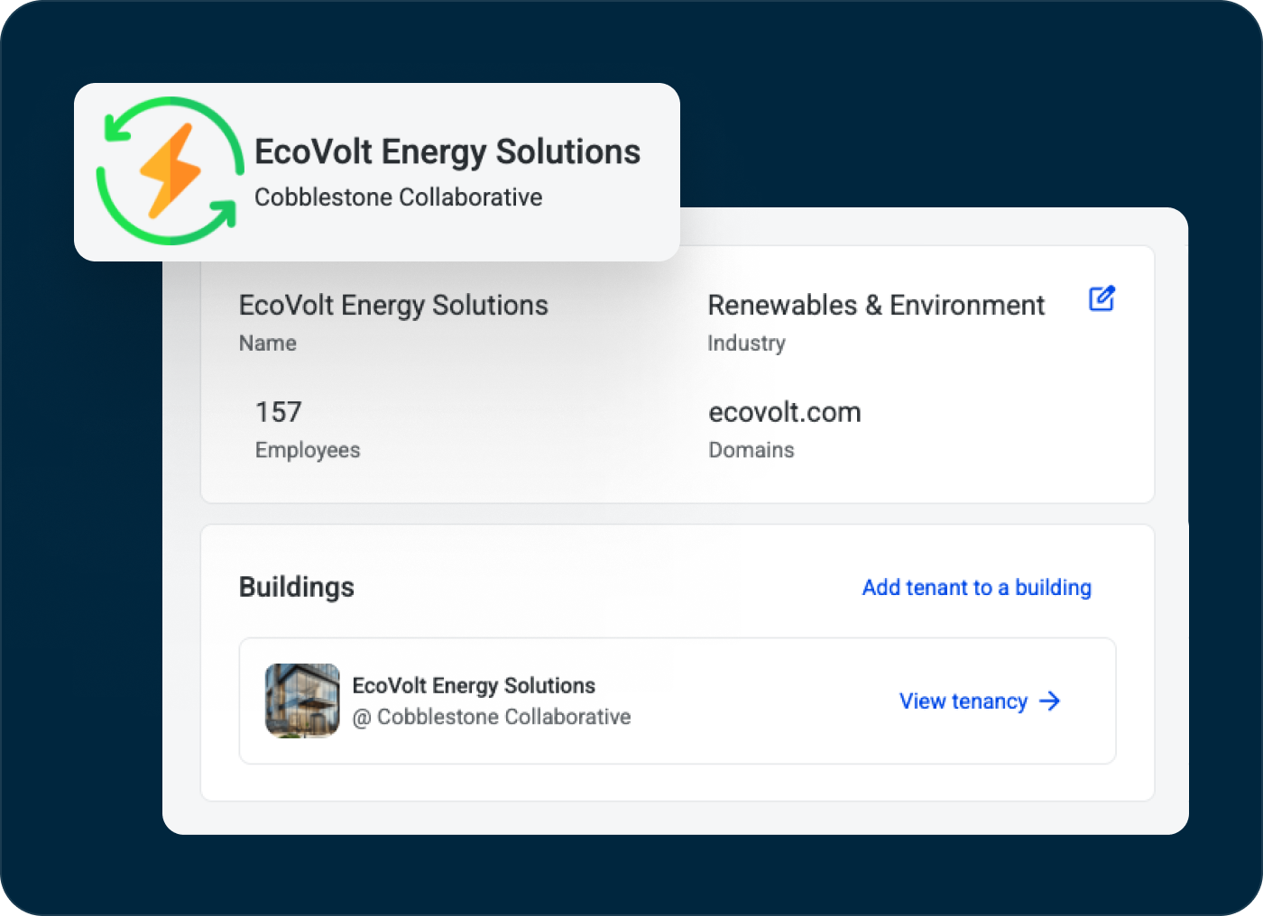1263x916 pixels.
Task: Click the EcoVolt company avatar in the header card
Action: click(x=168, y=173)
